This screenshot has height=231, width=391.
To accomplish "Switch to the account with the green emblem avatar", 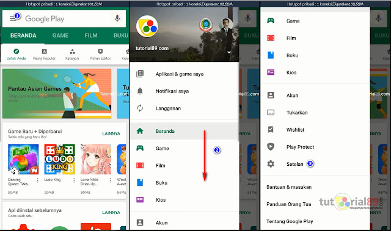I will (x=206, y=24).
